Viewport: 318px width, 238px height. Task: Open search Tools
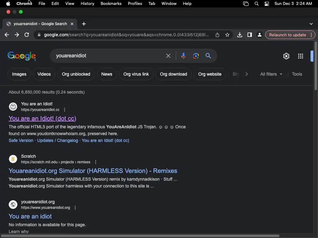[297, 74]
